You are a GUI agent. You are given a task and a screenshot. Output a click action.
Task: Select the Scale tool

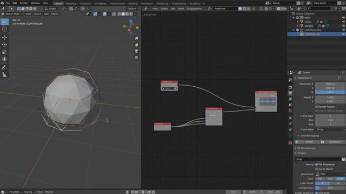point(4,52)
